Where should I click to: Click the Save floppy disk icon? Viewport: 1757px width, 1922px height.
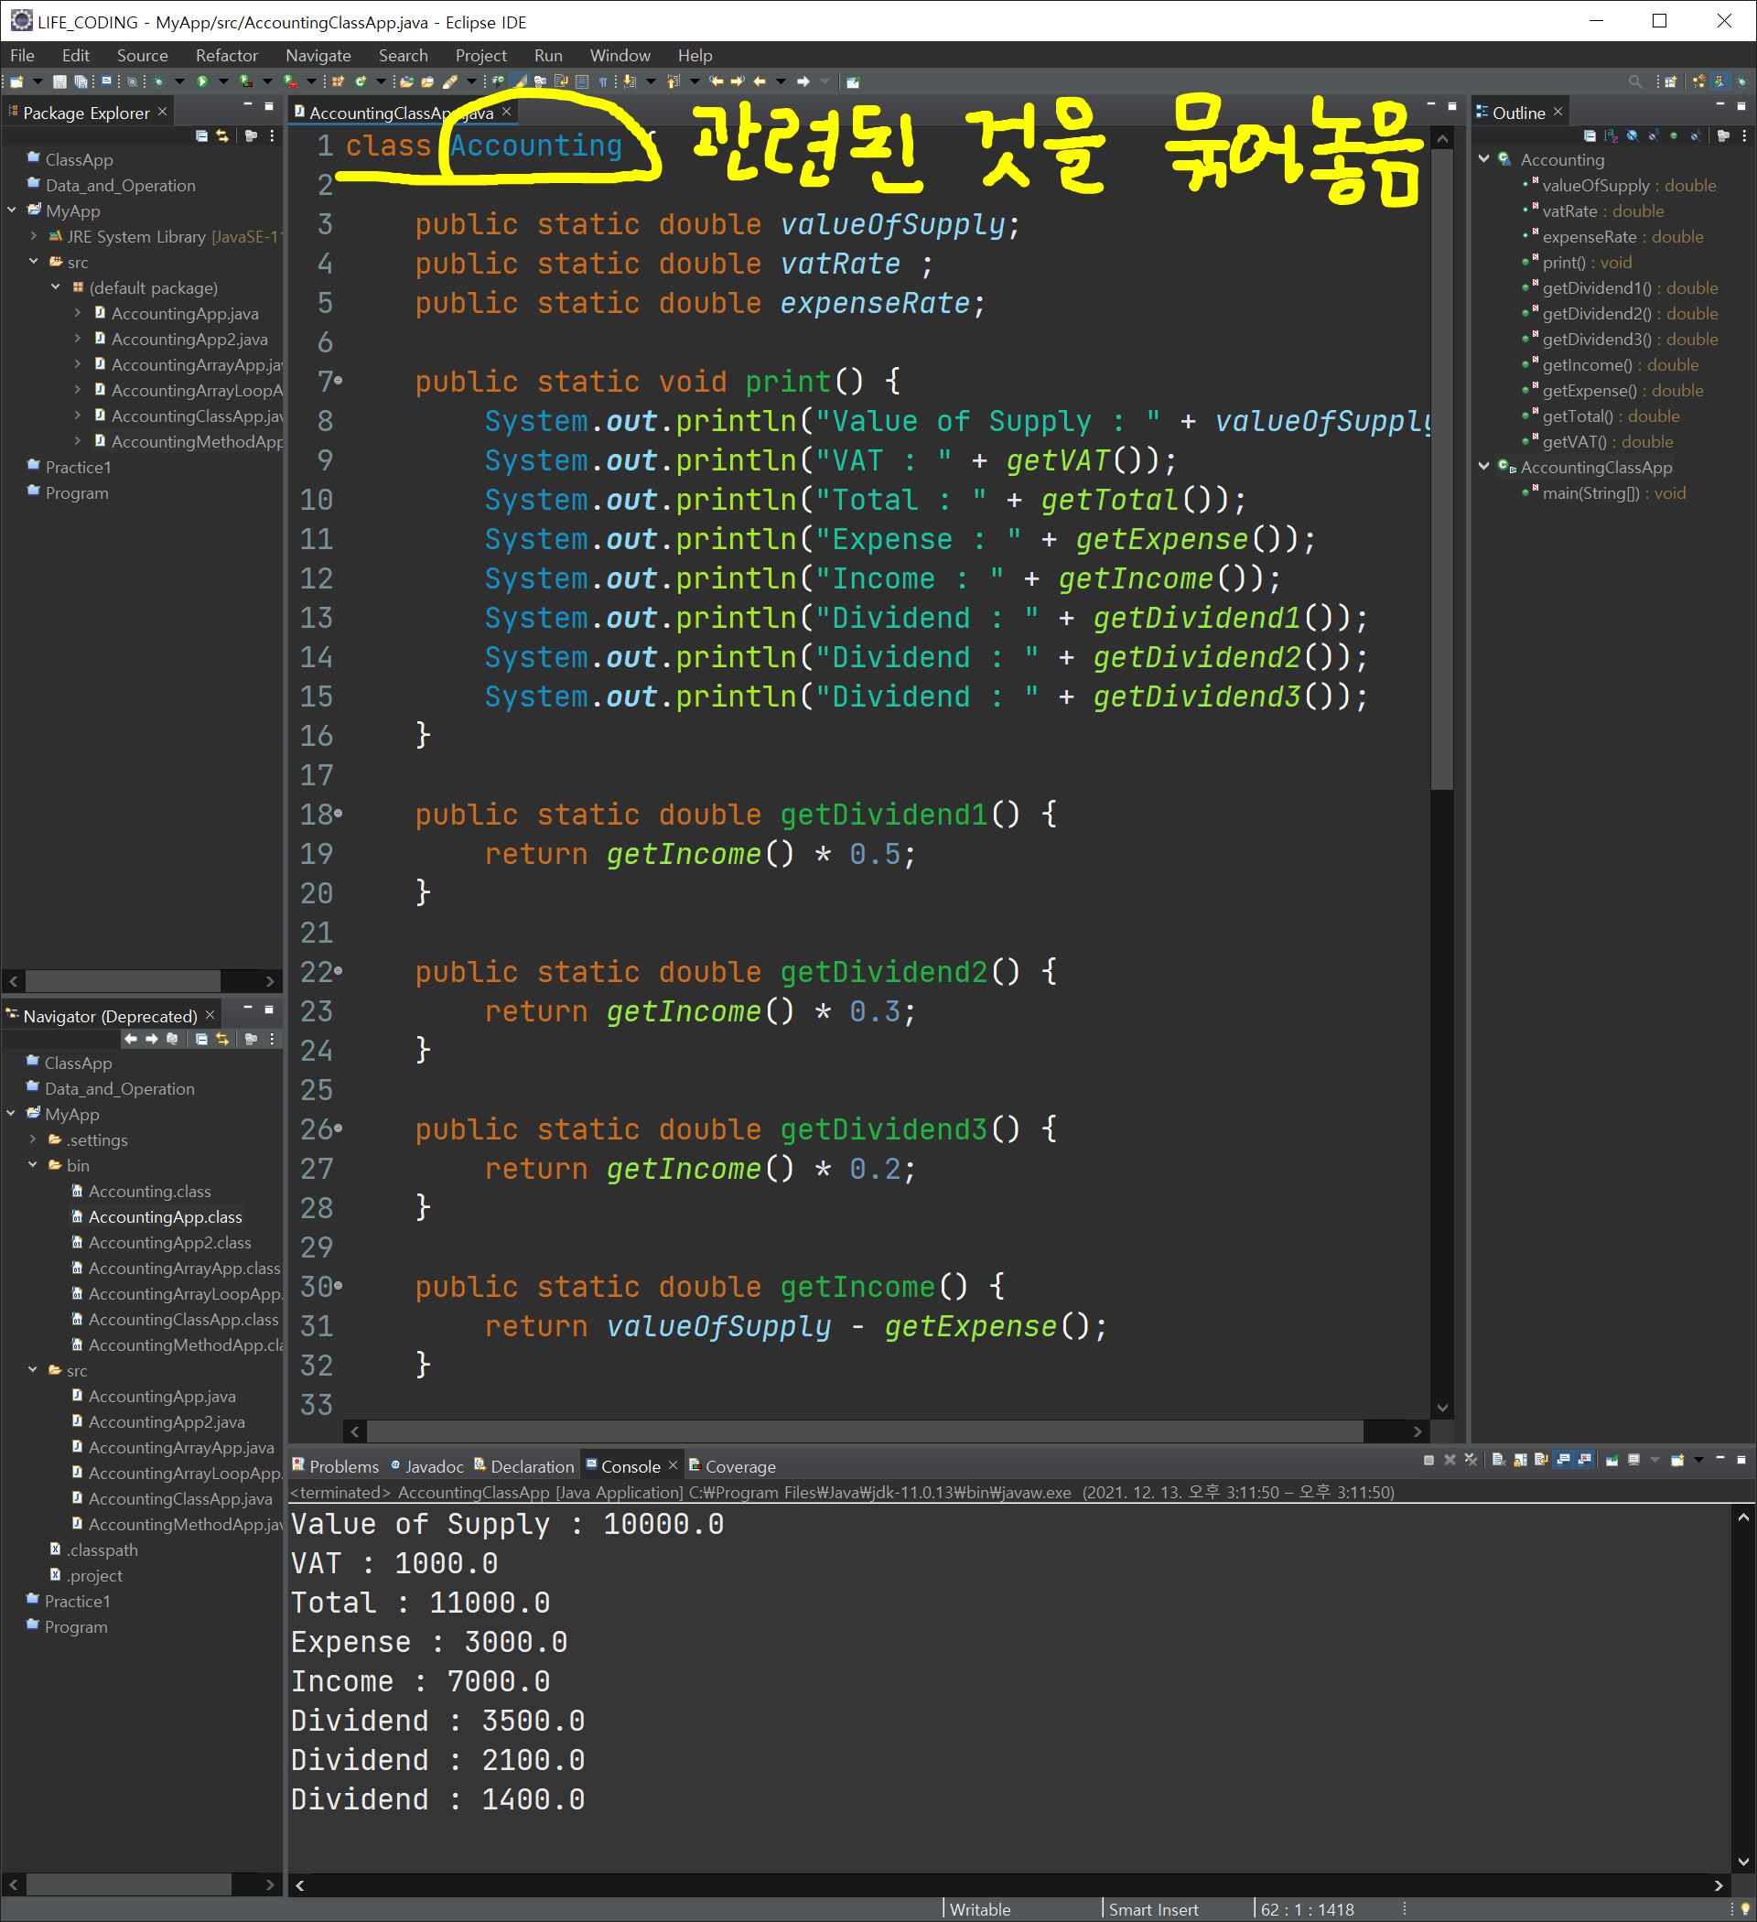[59, 82]
